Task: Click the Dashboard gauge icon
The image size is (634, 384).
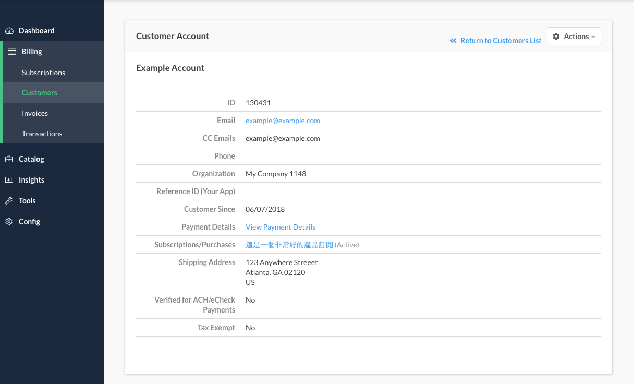Action: 9,31
